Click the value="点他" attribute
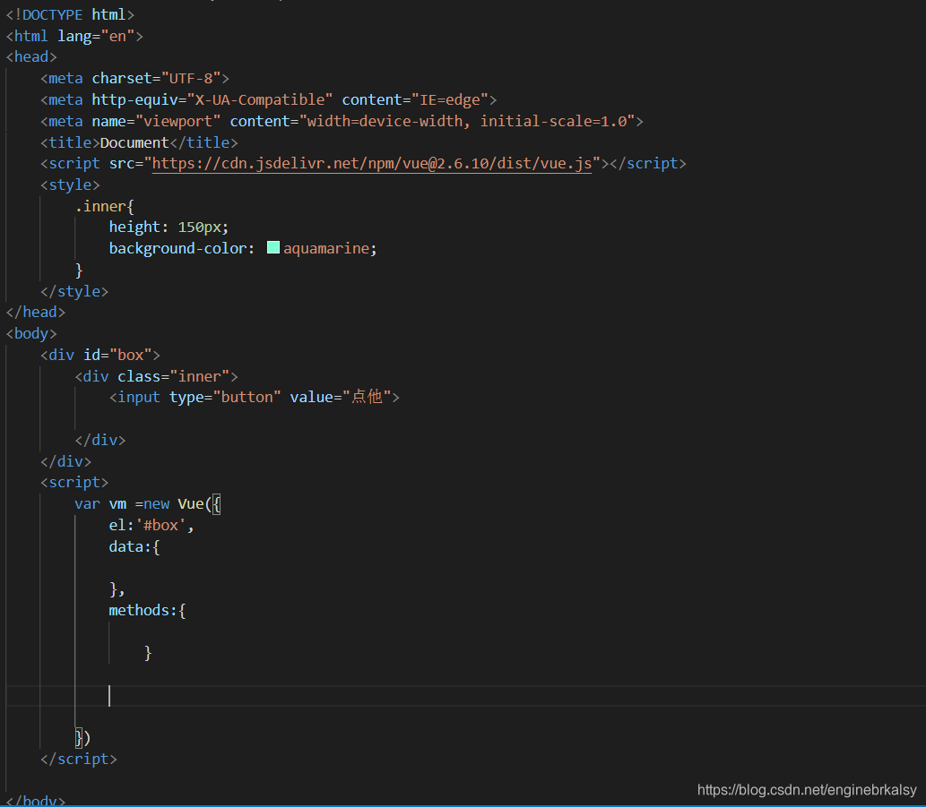The height and width of the screenshot is (807, 926). 341,397
